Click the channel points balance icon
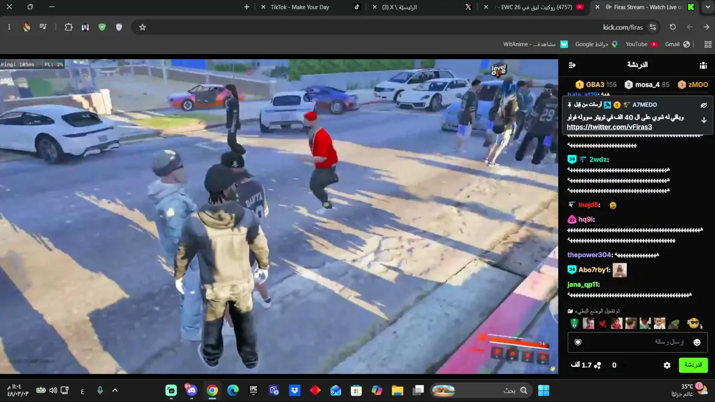This screenshot has height=402, width=715. 597,365
